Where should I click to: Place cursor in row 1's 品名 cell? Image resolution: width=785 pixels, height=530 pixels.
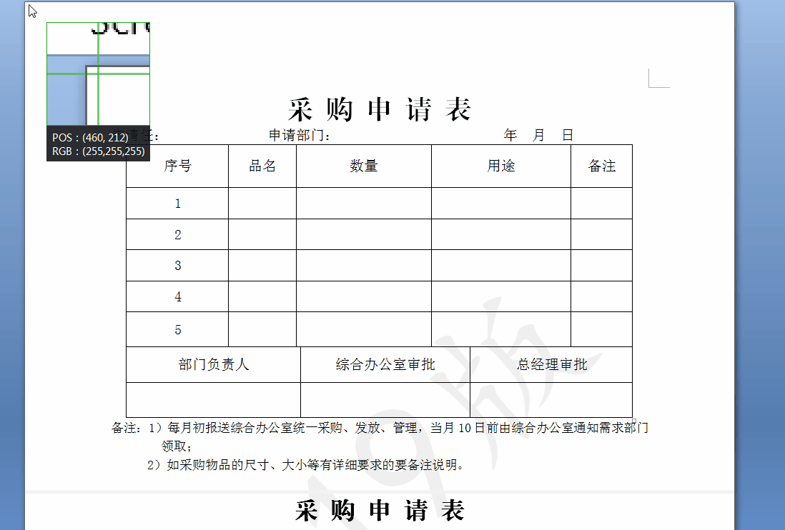coord(262,204)
